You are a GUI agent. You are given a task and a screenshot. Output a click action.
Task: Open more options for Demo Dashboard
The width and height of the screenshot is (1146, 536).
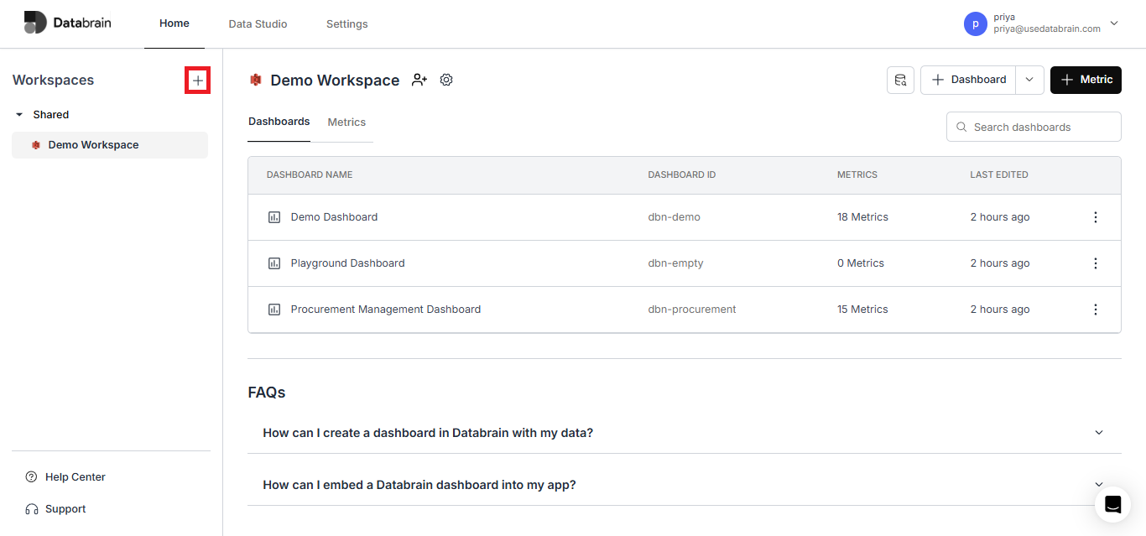(x=1095, y=217)
